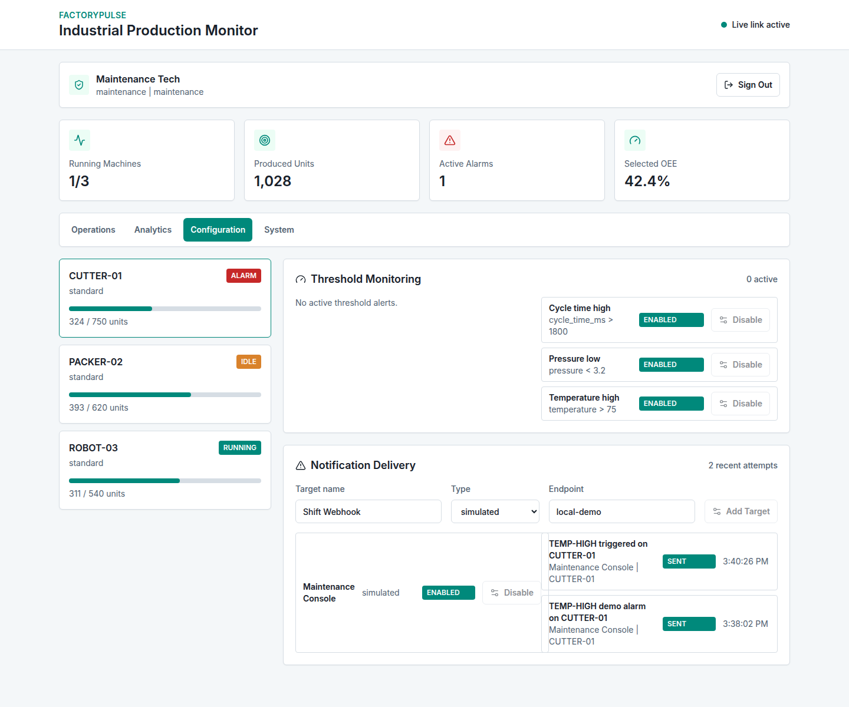Disable the Maintenance Console target

click(x=512, y=593)
